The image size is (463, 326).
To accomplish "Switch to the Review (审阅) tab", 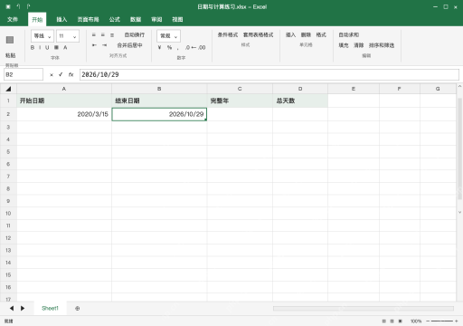I will [x=156, y=20].
